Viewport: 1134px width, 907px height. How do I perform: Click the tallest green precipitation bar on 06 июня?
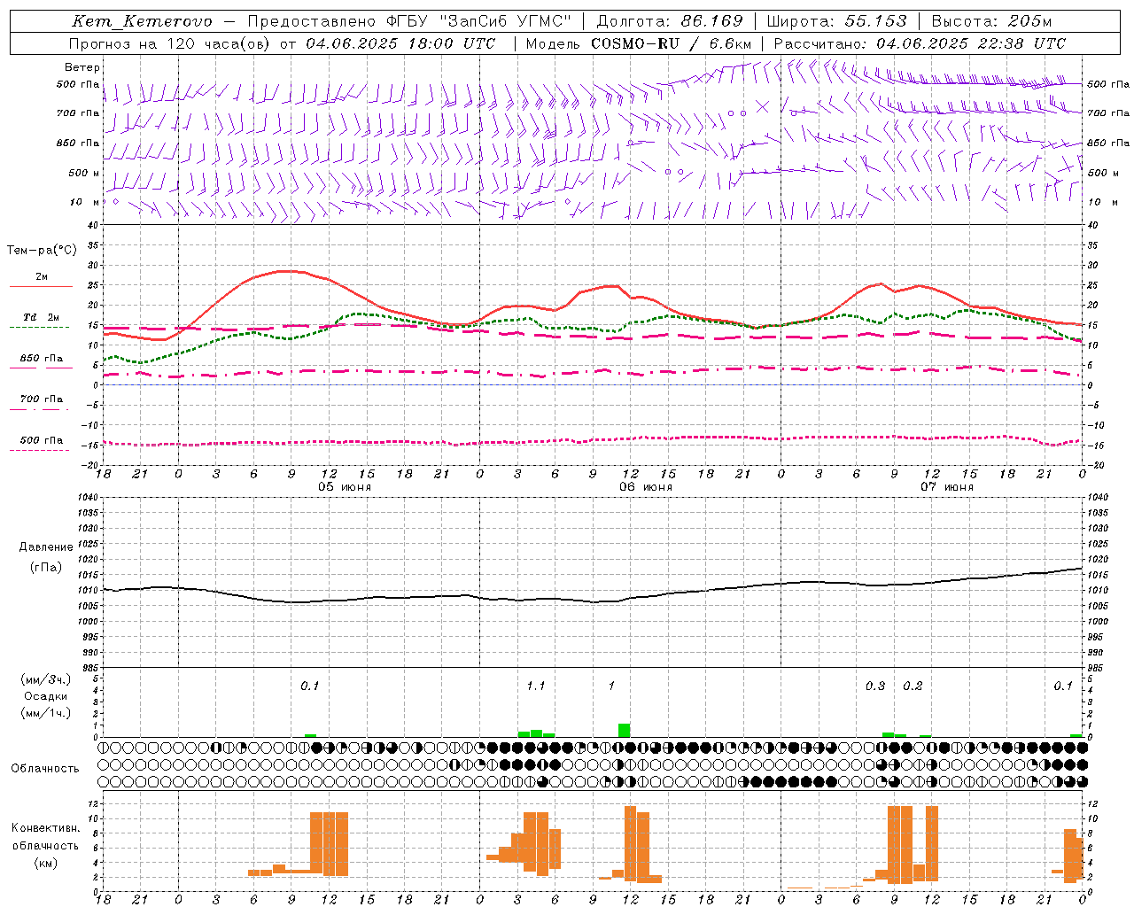[624, 731]
